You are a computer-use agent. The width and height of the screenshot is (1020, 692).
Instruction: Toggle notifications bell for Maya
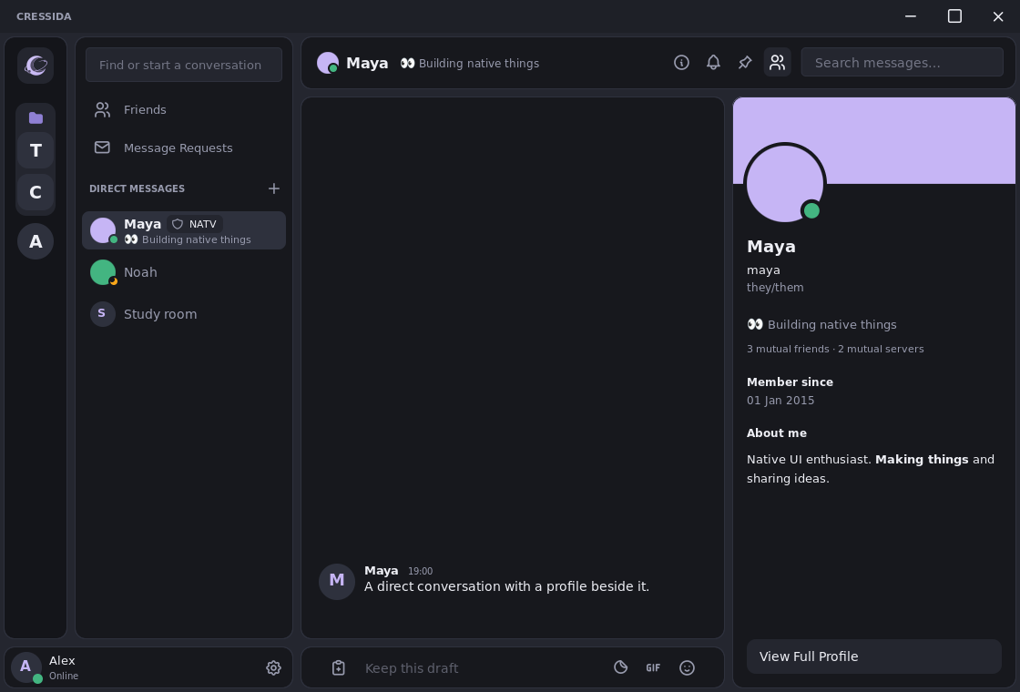[714, 63]
